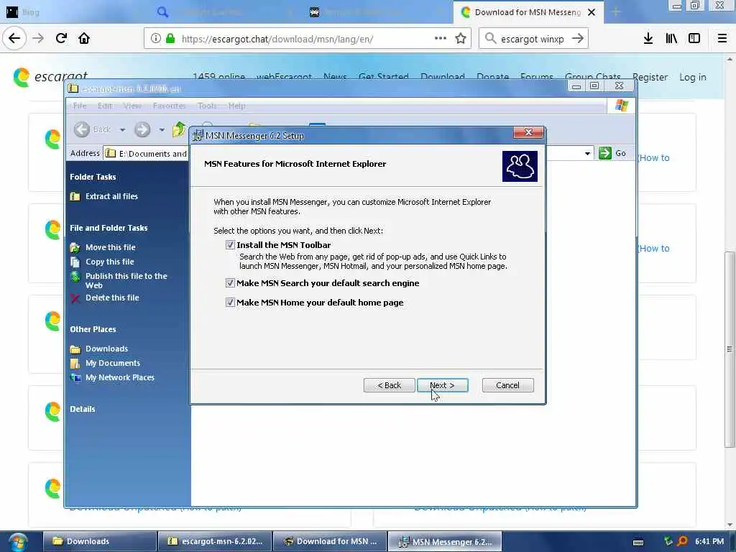Click search go arrow in Firefox search box
The width and height of the screenshot is (736, 552).
578,39
